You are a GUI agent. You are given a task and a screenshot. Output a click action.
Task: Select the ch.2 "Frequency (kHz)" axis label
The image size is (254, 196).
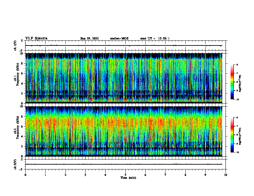click(x=18, y=127)
